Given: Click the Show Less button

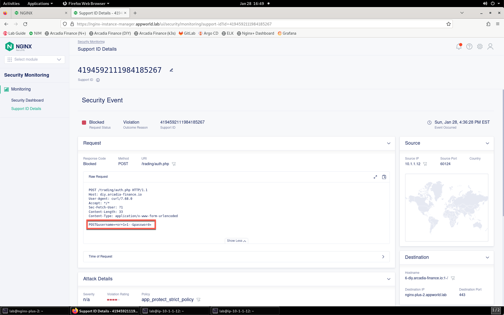Looking at the screenshot, I should click(236, 241).
